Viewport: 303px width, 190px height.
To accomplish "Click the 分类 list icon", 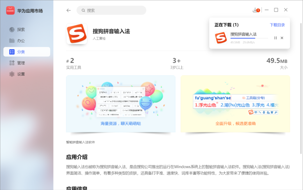I will (12, 52).
